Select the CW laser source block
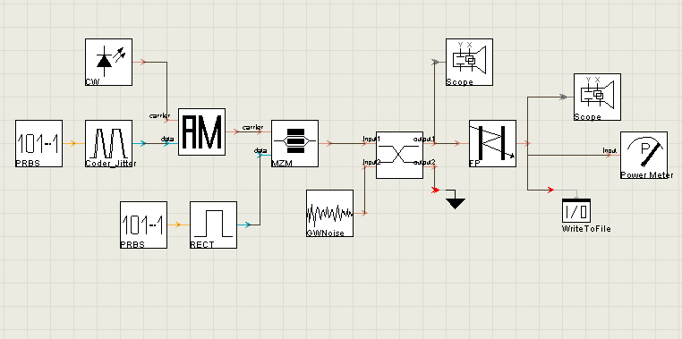This screenshot has width=682, height=339. (x=108, y=62)
